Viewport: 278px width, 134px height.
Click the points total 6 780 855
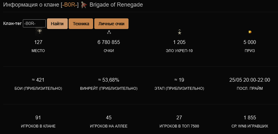[x=109, y=42]
